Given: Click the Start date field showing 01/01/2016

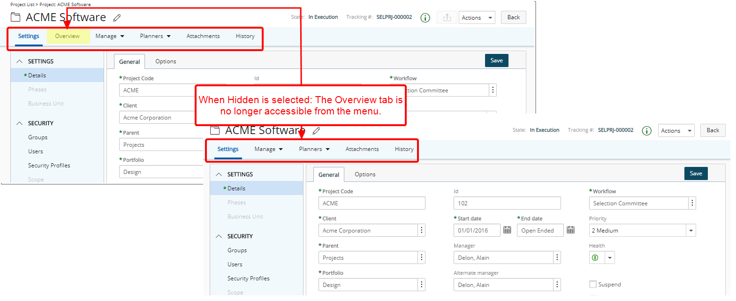Looking at the screenshot, I should [477, 230].
